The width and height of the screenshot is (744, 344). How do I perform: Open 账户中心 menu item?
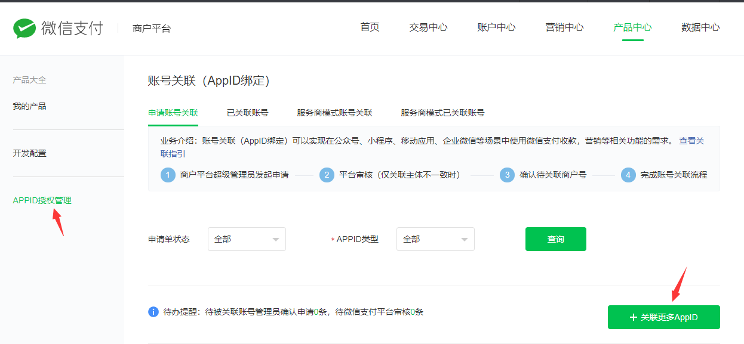496,27
